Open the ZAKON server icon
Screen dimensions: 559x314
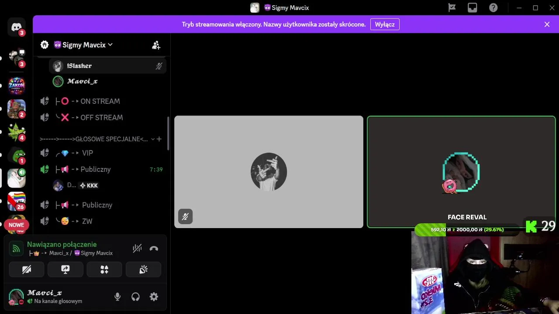tap(17, 86)
